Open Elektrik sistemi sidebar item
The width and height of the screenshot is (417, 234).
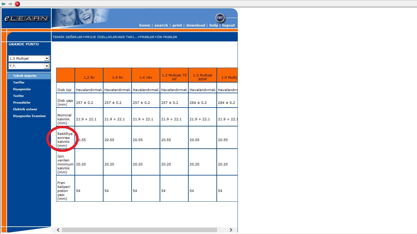(x=29, y=109)
